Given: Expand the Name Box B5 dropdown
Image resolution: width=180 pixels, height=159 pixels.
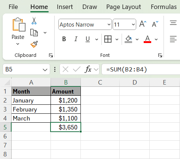Looking at the screenshot, I should tap(45, 70).
